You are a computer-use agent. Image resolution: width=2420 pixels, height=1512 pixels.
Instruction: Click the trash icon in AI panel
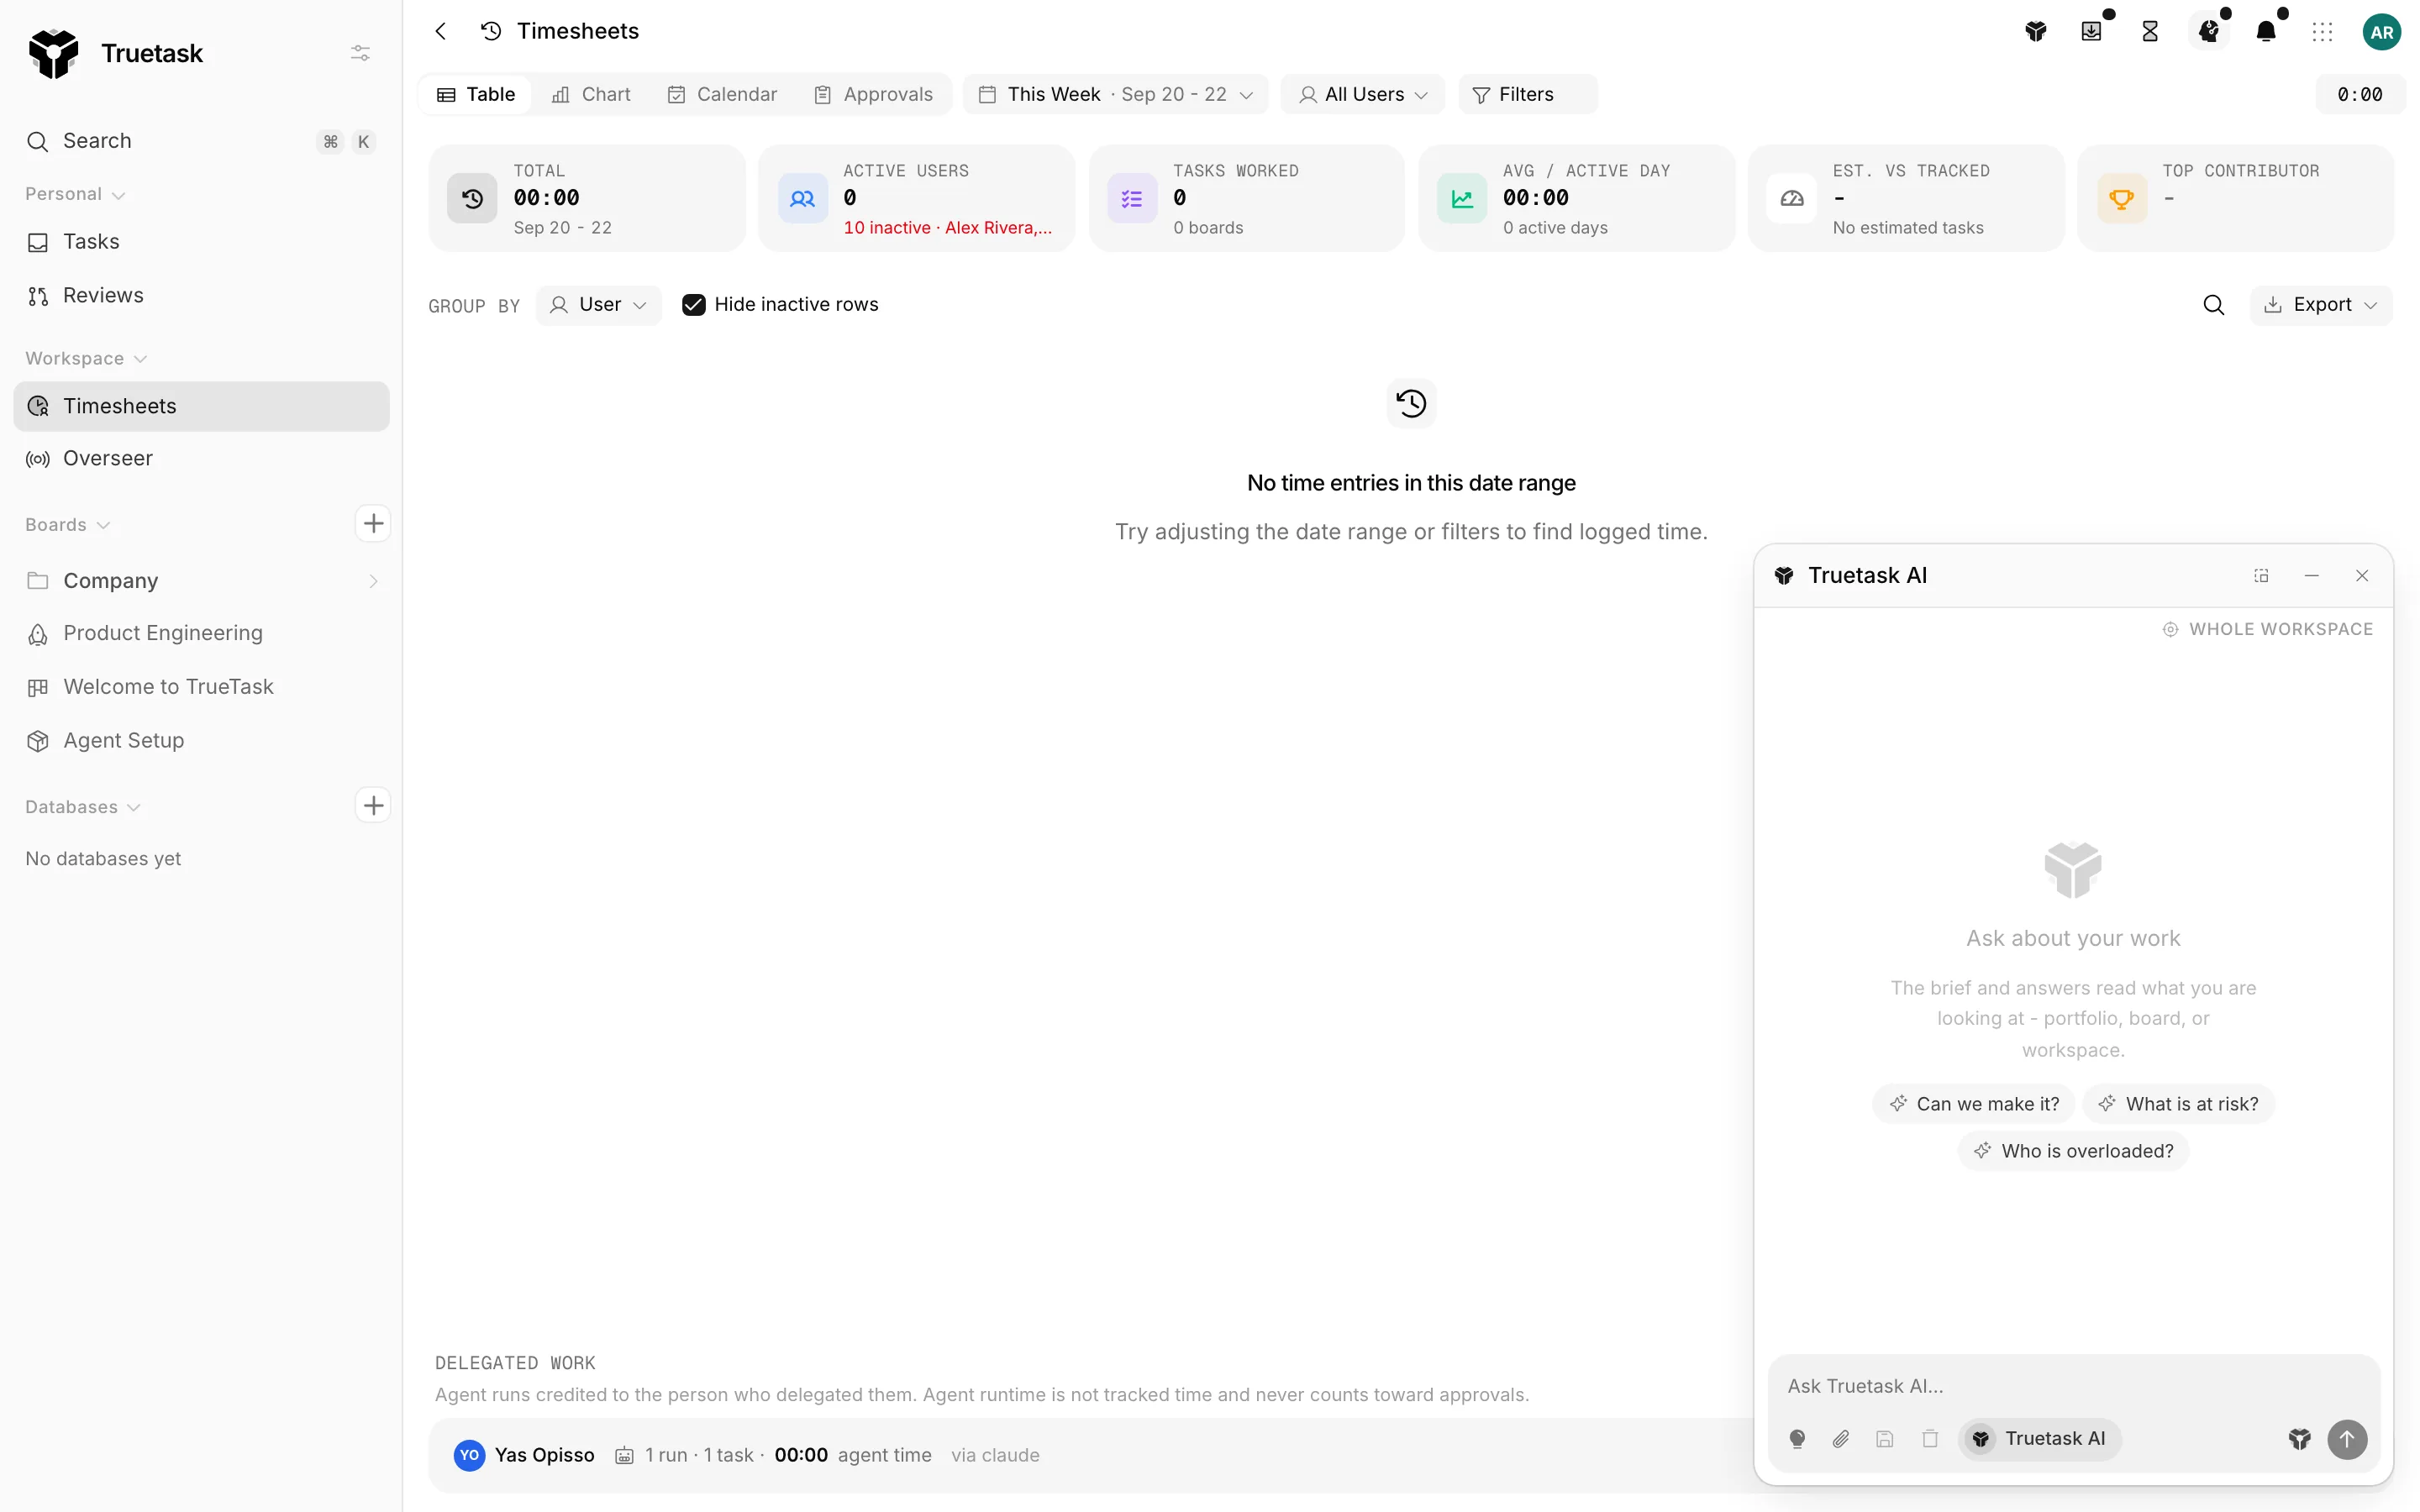pyautogui.click(x=1930, y=1439)
